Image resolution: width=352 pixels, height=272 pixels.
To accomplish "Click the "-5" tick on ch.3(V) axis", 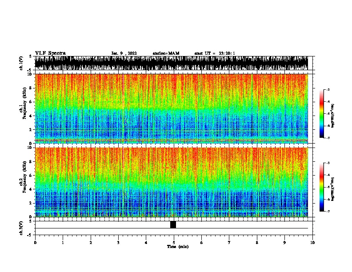I will coord(30,235).
